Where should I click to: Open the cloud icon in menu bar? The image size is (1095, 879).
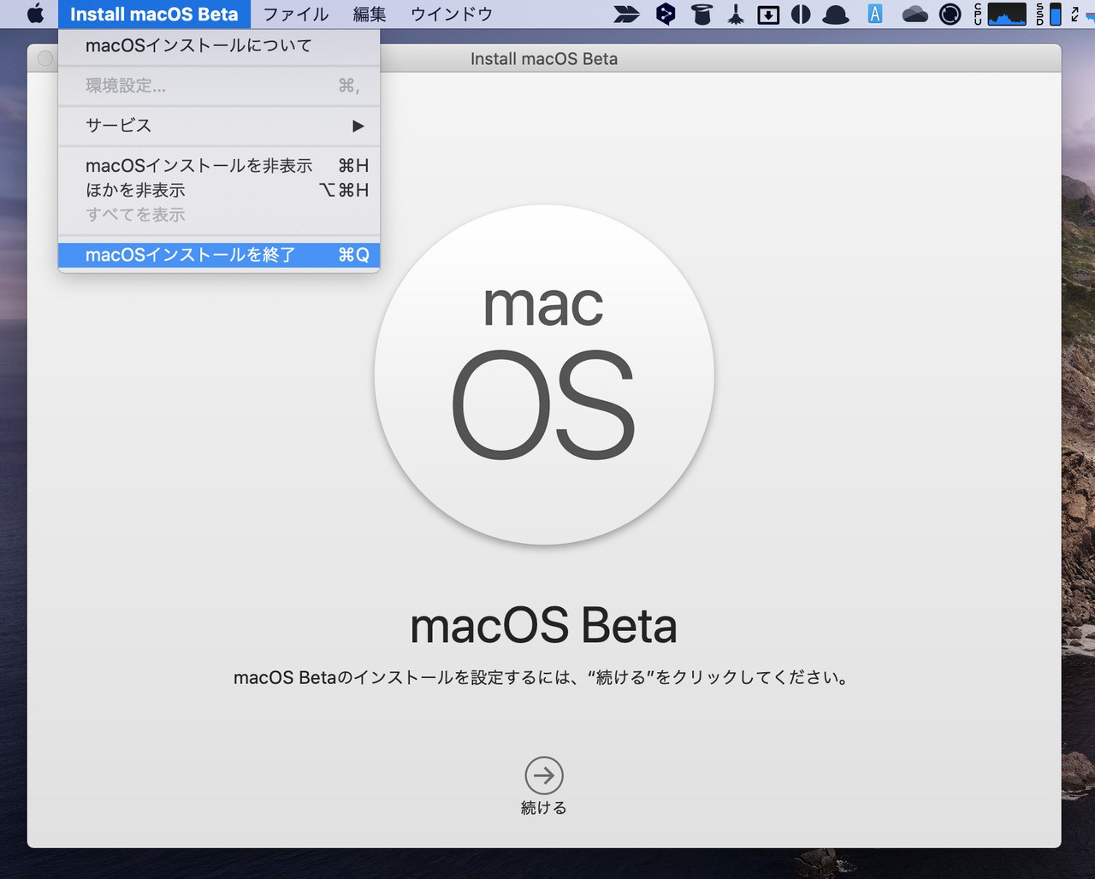click(914, 14)
